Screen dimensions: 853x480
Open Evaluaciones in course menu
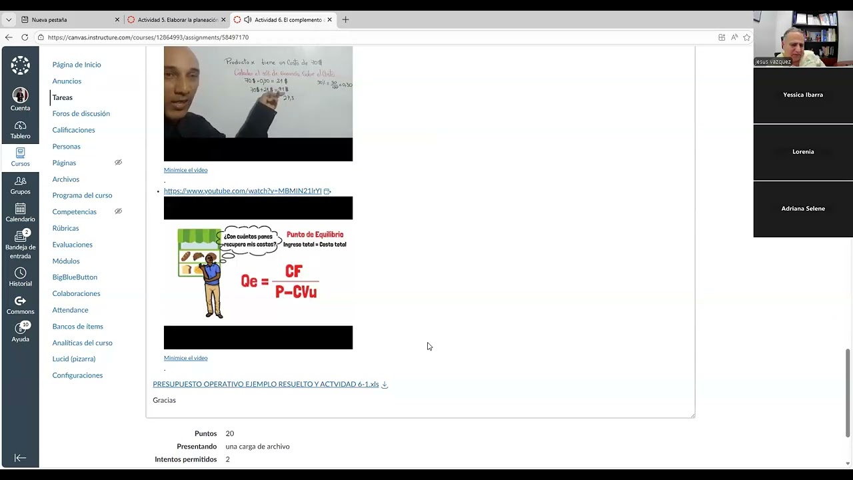pos(73,245)
